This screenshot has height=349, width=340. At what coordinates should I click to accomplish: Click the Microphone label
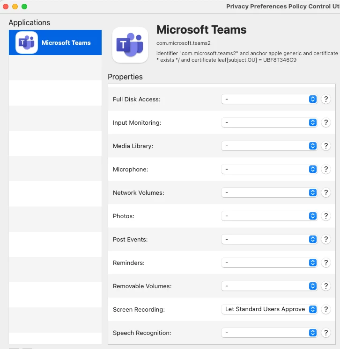click(x=131, y=170)
